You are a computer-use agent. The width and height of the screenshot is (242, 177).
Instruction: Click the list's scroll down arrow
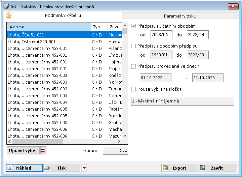125,136
